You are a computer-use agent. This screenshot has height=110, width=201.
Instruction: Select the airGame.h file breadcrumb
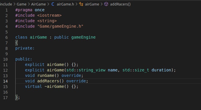click(65, 4)
